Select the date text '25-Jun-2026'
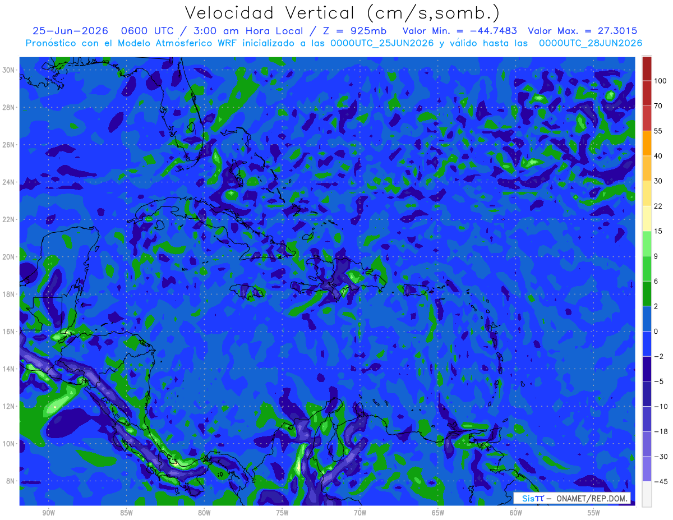Image resolution: width=673 pixels, height=520 pixels. coord(69,31)
